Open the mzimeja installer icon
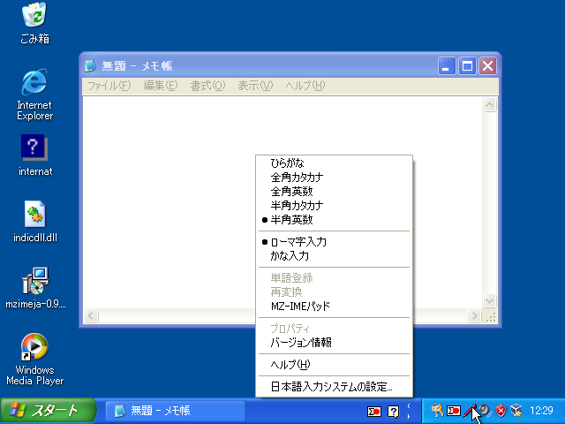The width and height of the screenshot is (565, 424). pyautogui.click(x=34, y=282)
